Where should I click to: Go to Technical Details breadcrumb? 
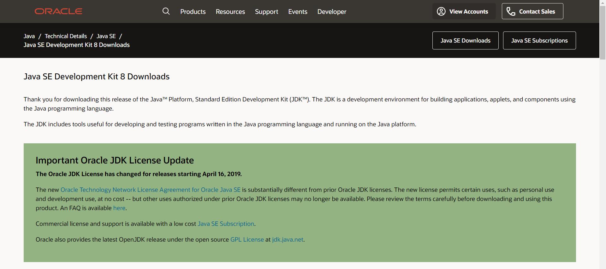point(66,36)
